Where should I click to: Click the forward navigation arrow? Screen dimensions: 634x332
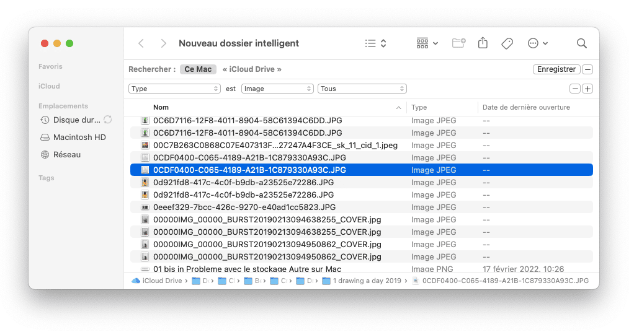click(x=163, y=43)
